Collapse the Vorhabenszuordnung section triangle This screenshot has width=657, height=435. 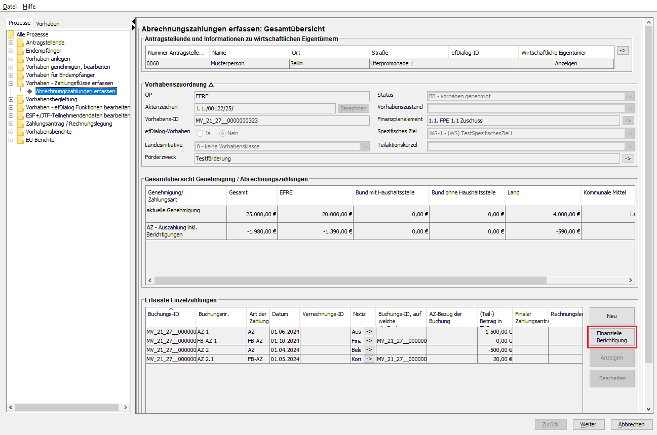(x=211, y=85)
